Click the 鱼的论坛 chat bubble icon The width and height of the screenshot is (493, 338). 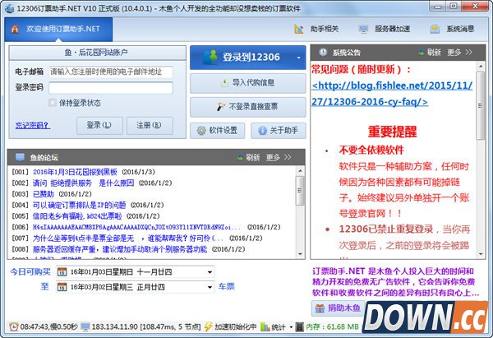pos(20,157)
